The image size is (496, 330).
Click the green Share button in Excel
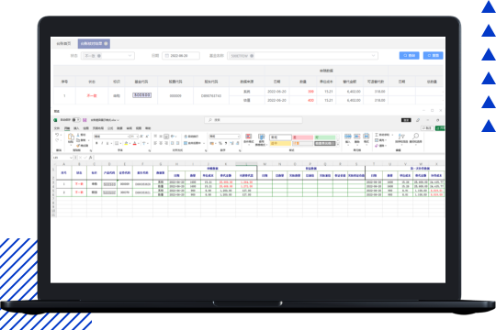(x=440, y=128)
